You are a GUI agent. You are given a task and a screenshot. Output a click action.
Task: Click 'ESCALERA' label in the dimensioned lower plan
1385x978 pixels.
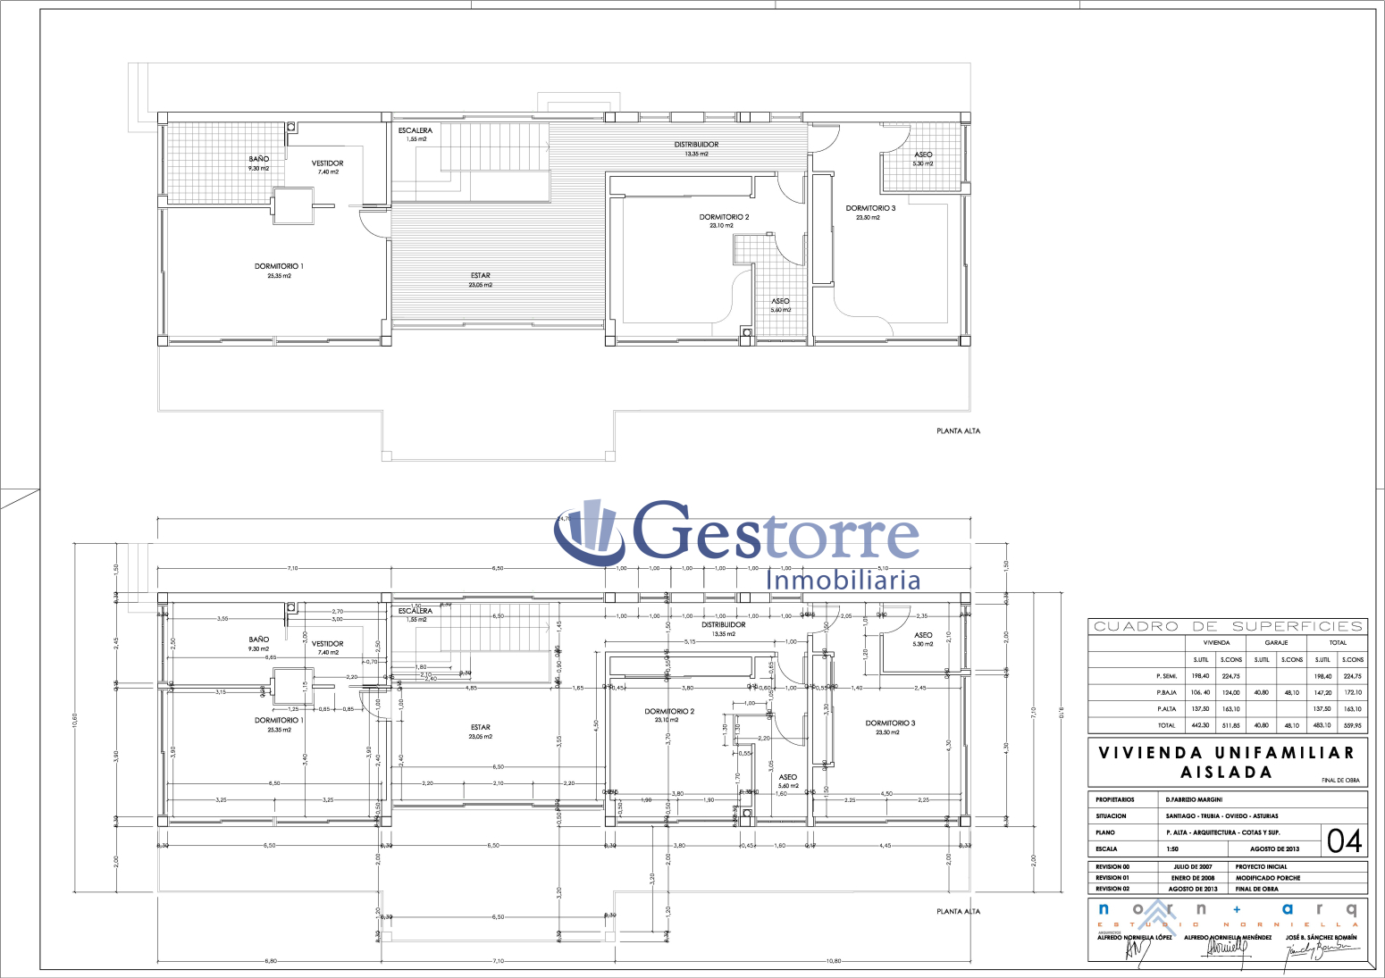click(415, 611)
